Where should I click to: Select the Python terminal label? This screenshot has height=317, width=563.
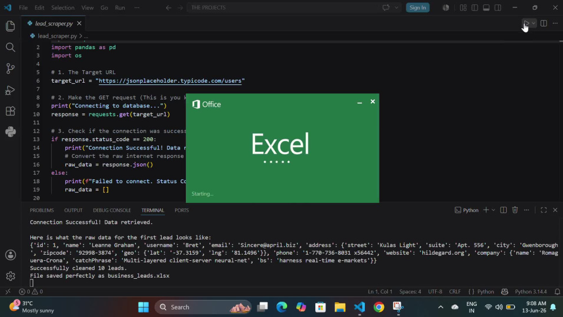pos(467,210)
